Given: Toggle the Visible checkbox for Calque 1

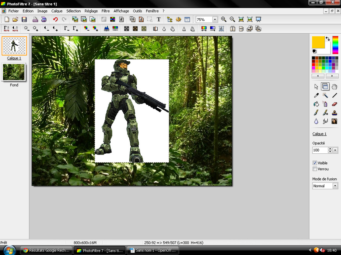Looking at the screenshot, I should (x=315, y=163).
